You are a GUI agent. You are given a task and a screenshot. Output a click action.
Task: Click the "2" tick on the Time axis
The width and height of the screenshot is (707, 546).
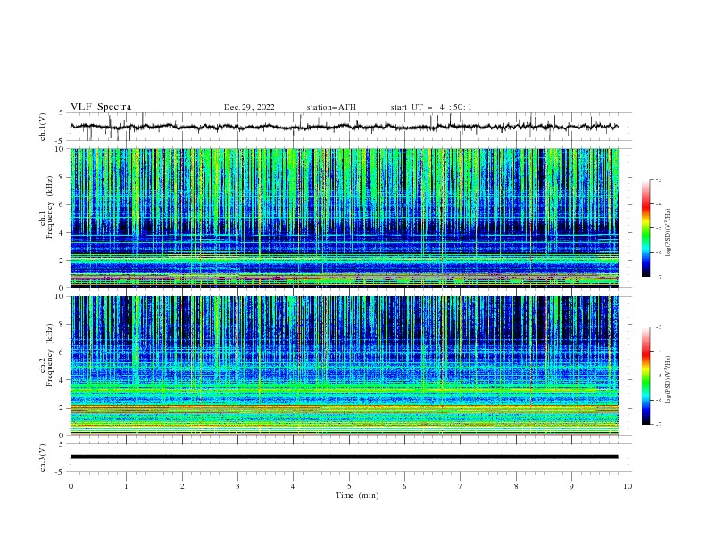[x=182, y=486]
